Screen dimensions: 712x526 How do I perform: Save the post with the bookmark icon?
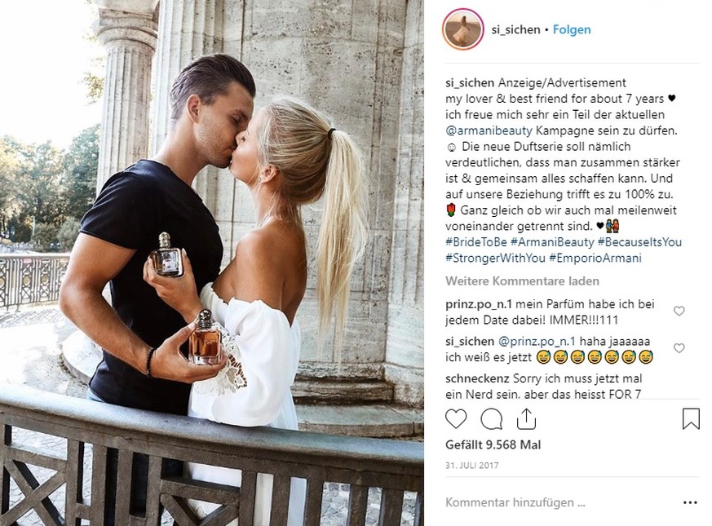[691, 419]
